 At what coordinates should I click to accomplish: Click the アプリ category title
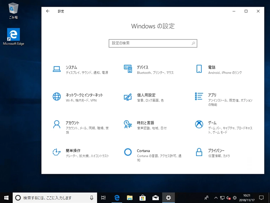coord(212,95)
